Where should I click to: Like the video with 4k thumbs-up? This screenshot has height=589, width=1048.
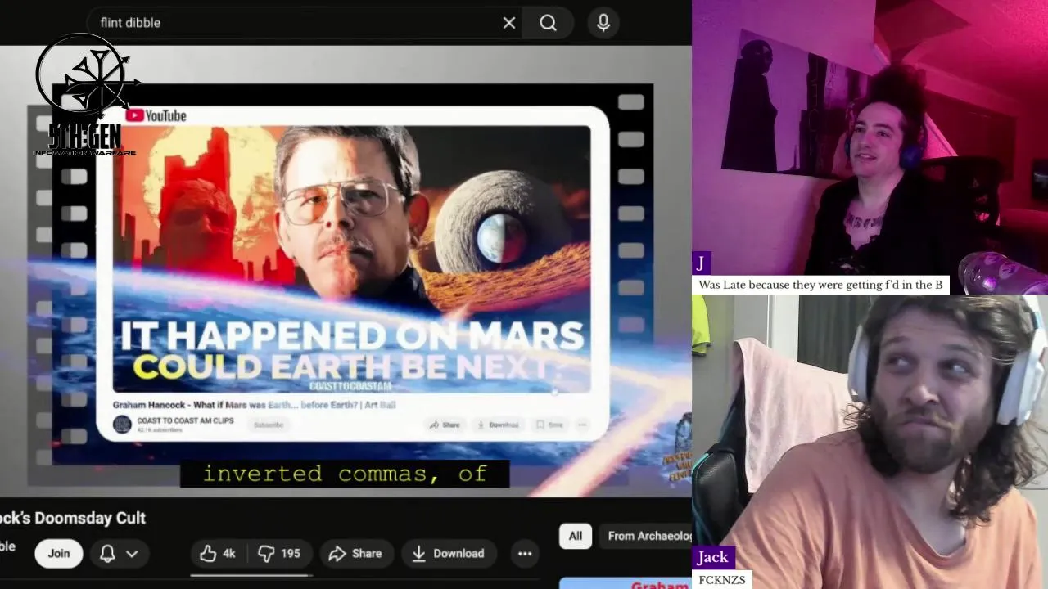(x=218, y=554)
